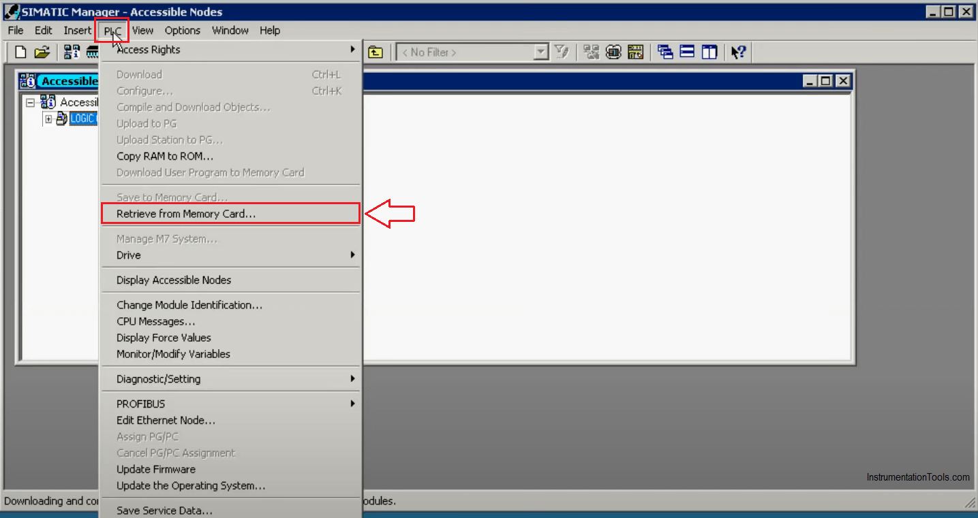The width and height of the screenshot is (978, 518).
Task: Tile windows horizontally using the toolbar icon
Action: 687,52
